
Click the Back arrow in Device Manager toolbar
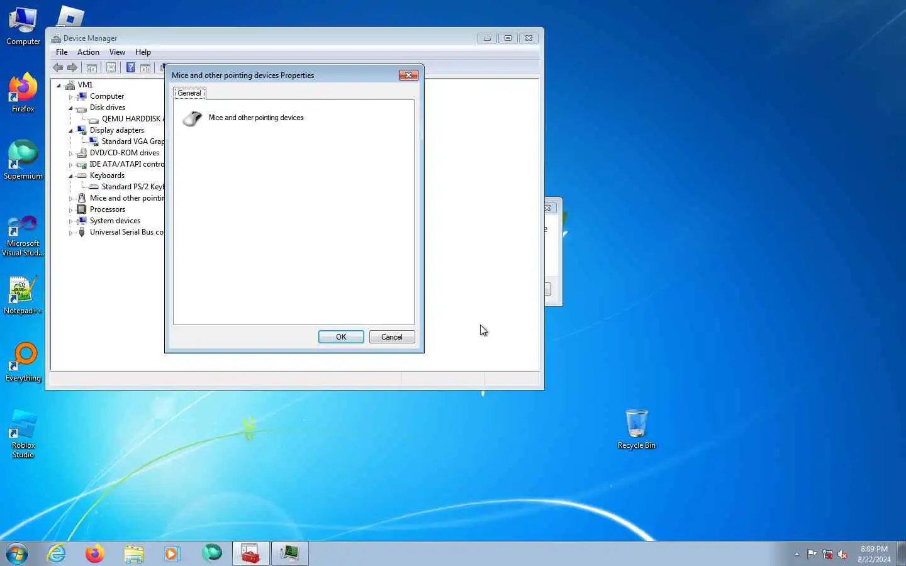click(x=58, y=68)
